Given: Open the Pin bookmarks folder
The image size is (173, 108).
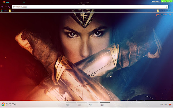Looking at the screenshot, I should (x=11, y=11).
